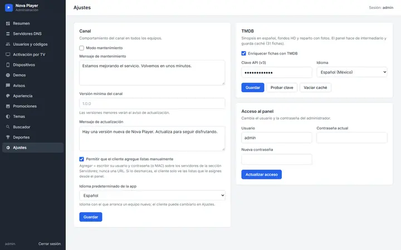Click the Buscador magnifier icon
This screenshot has width=401, height=250.
click(x=8, y=127)
